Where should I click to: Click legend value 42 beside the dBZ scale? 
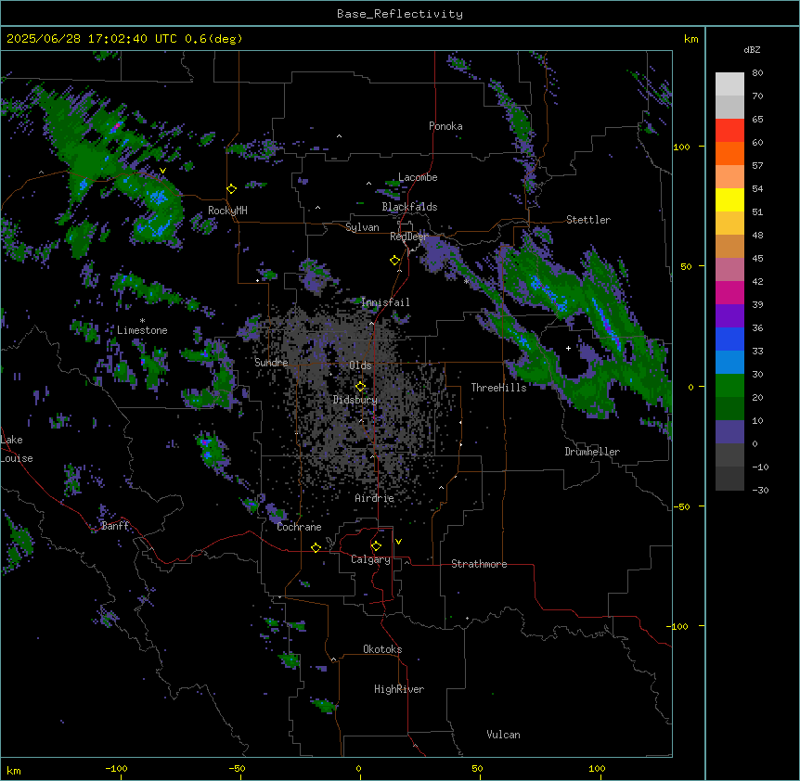pos(757,281)
